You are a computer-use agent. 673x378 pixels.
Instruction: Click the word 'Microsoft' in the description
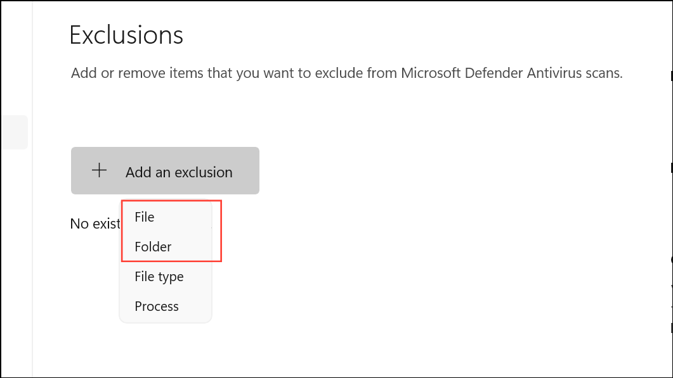click(x=431, y=73)
